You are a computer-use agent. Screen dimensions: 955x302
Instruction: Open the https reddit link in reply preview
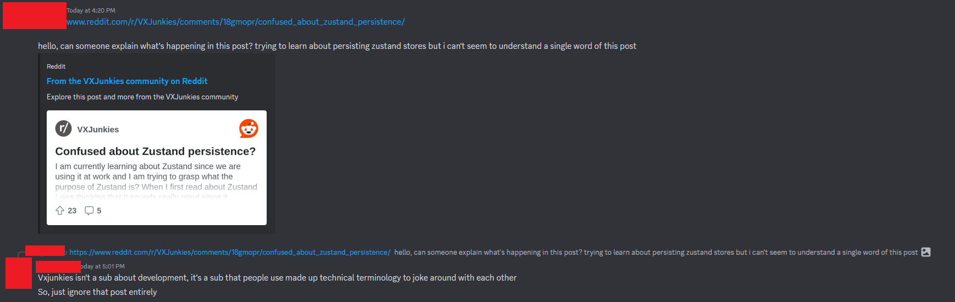230,253
